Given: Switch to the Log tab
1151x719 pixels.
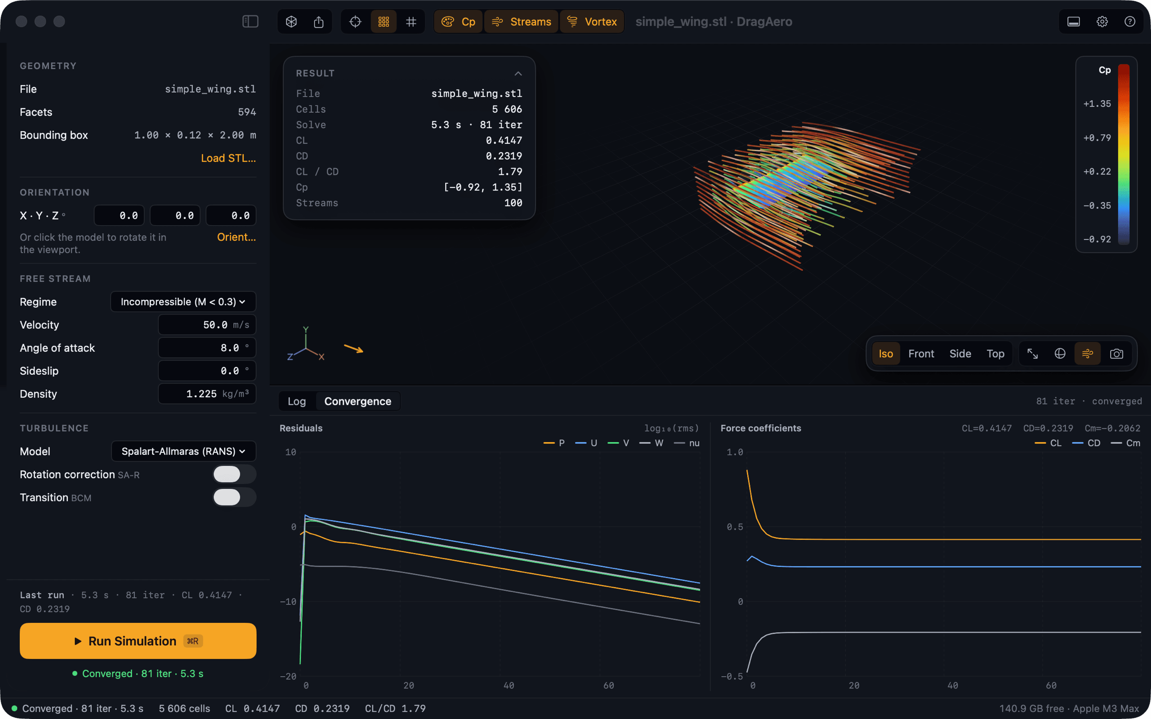Looking at the screenshot, I should [297, 401].
